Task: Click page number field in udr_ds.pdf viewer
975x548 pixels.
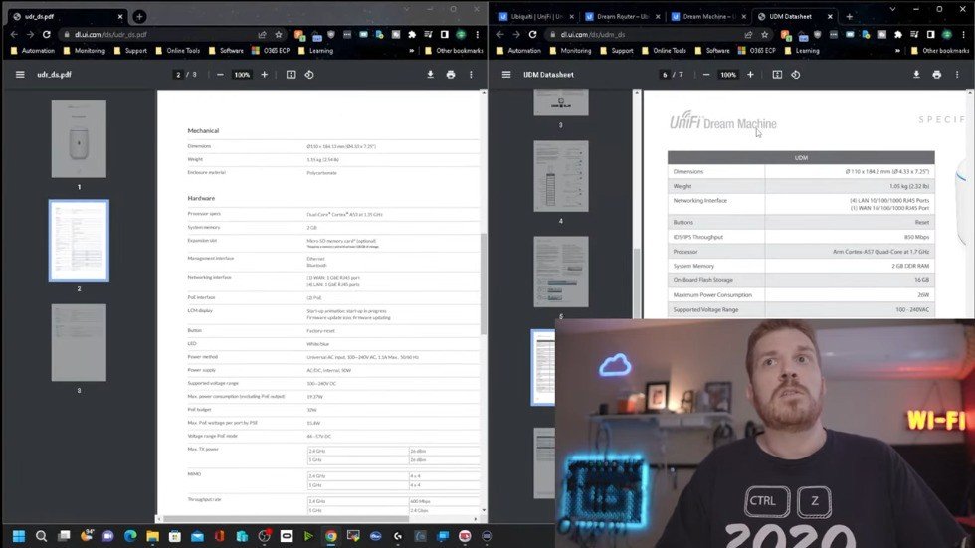Action: 178,75
